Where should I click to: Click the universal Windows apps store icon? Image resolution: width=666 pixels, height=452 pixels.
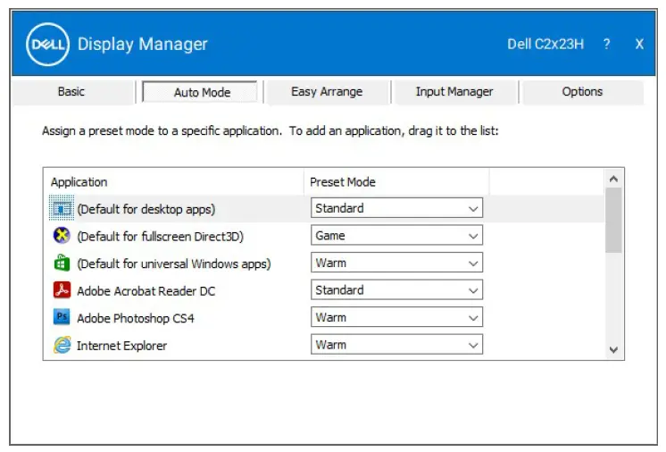point(62,263)
